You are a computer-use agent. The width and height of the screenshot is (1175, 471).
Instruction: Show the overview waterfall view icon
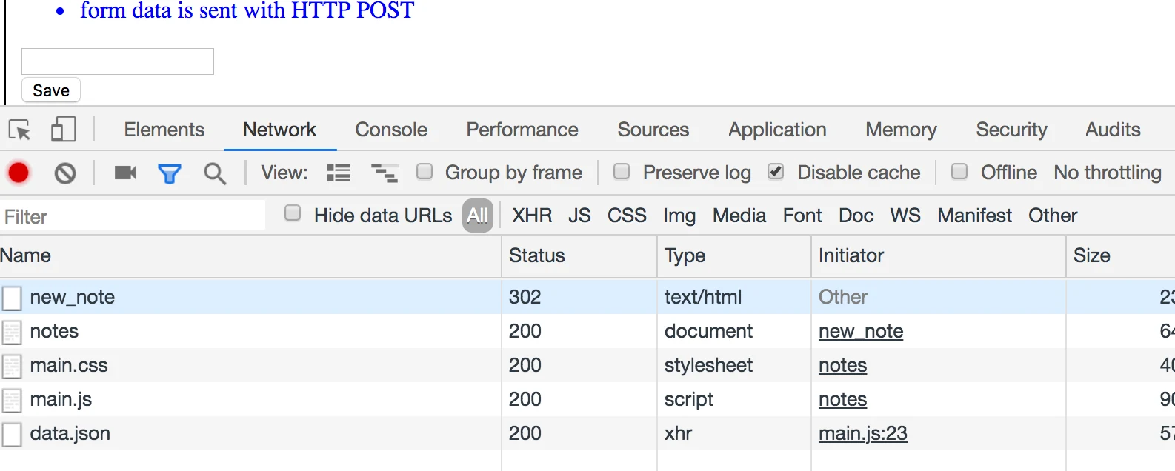click(384, 173)
